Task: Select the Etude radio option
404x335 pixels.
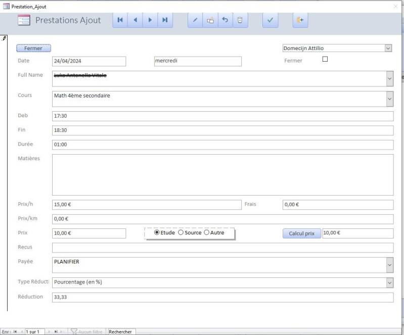Action: pos(157,232)
